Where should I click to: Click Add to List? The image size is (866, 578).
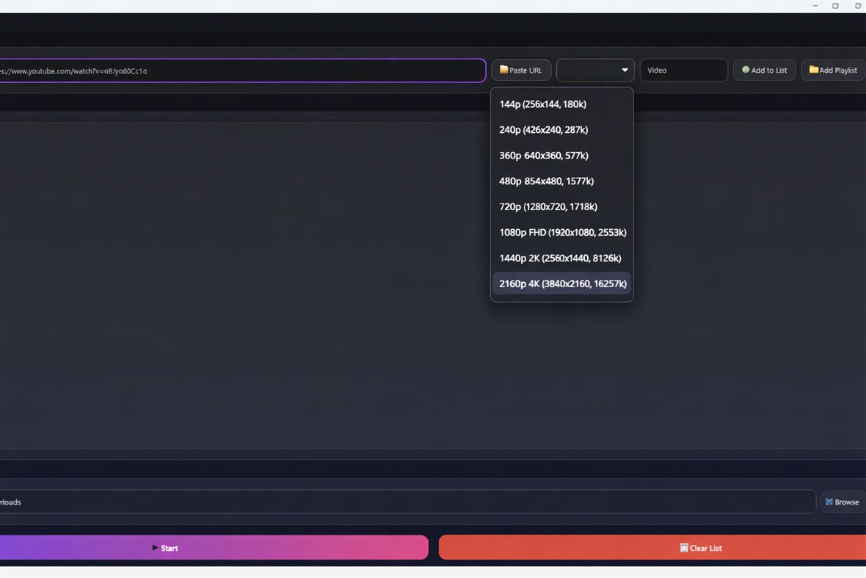[x=764, y=70]
